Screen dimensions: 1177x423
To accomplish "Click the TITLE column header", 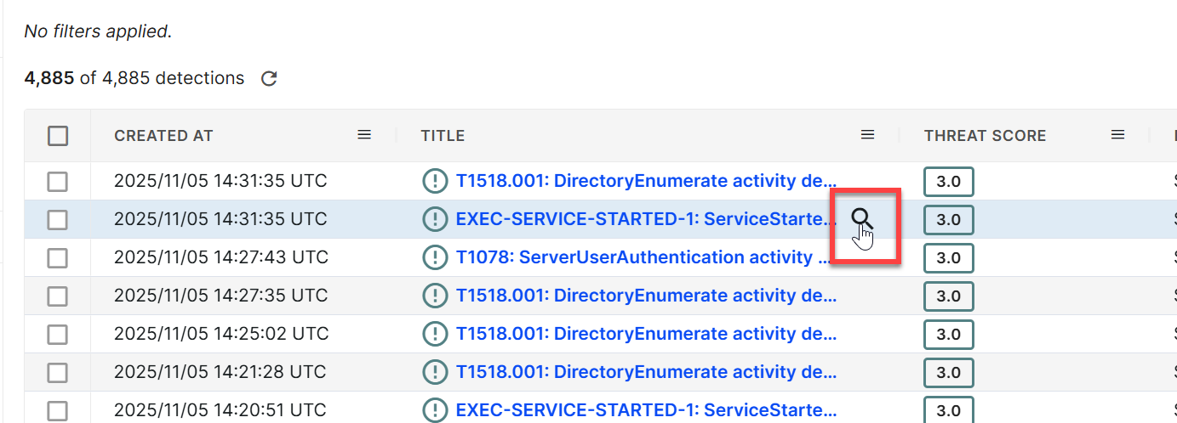I will pyautogui.click(x=443, y=136).
